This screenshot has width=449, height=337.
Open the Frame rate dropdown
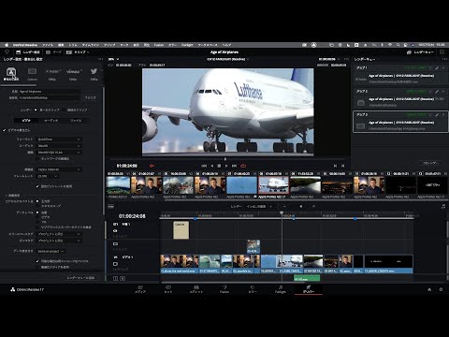tap(48, 176)
